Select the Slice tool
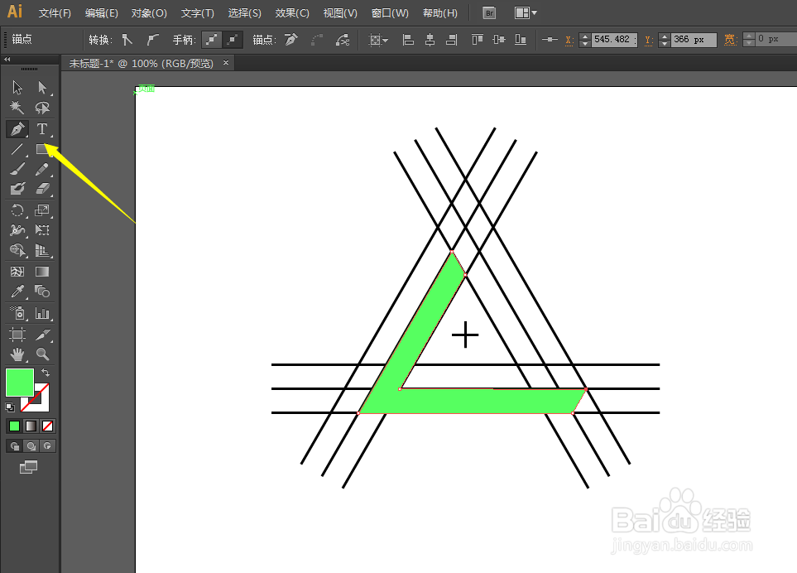This screenshot has height=573, width=797. [42, 335]
